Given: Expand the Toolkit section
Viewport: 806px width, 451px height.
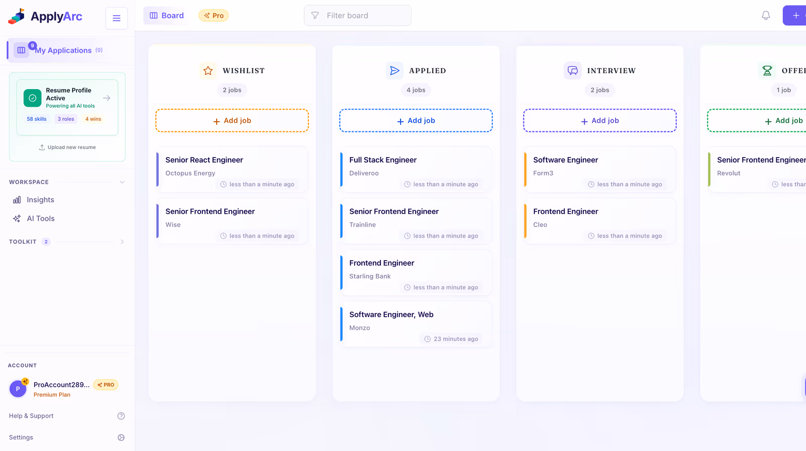Looking at the screenshot, I should tap(122, 242).
